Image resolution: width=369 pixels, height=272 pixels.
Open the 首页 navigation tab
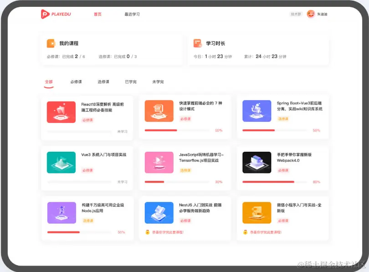tap(97, 15)
